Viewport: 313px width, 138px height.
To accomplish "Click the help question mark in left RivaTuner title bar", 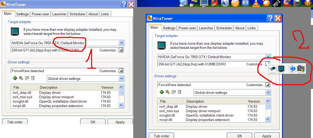I will pos(124,4).
